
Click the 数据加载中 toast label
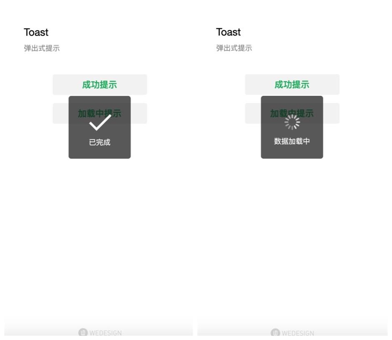[x=292, y=141]
